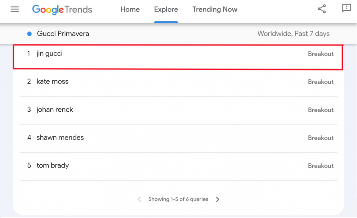This screenshot has width=357, height=218.
Task: Open the Trending Now tab
Action: (215, 10)
